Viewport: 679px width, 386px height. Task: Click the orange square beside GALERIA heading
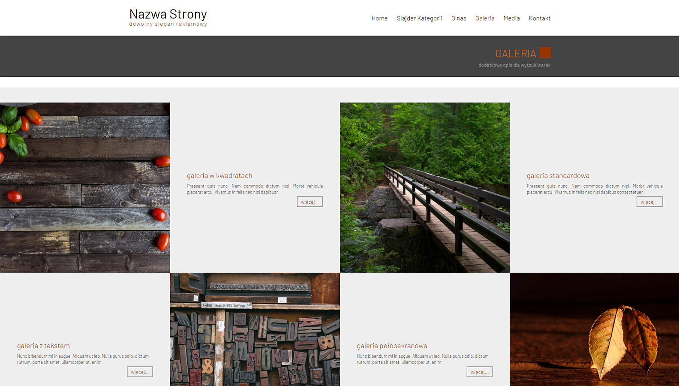click(x=545, y=53)
